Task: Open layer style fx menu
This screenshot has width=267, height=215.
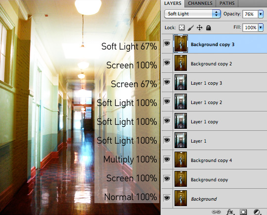Action: pyautogui.click(x=230, y=212)
